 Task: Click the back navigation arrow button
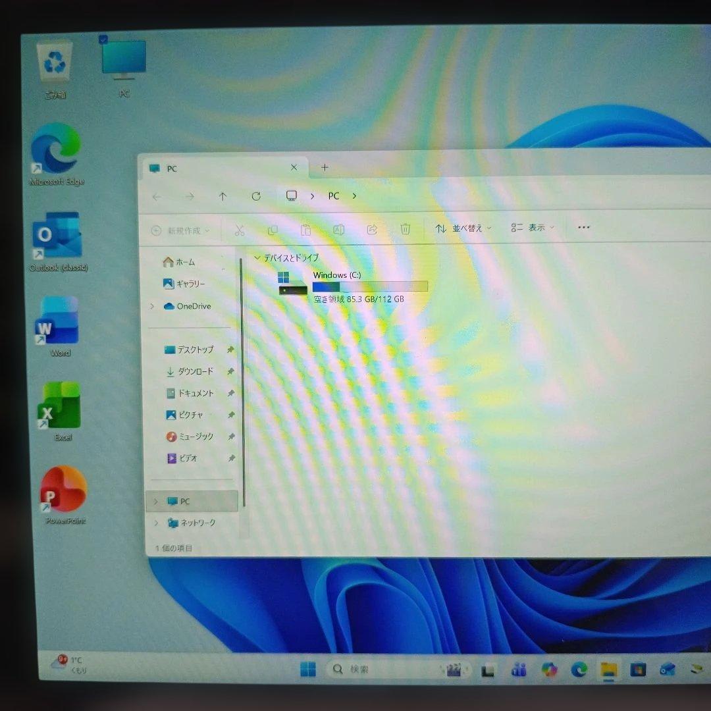pyautogui.click(x=156, y=196)
